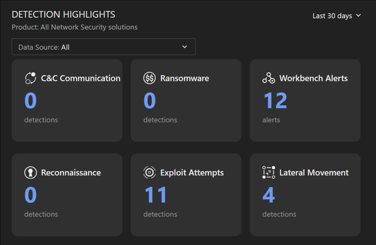The image size is (376, 245).
Task: Click the Exploit Attempts target icon
Action: pyautogui.click(x=149, y=172)
